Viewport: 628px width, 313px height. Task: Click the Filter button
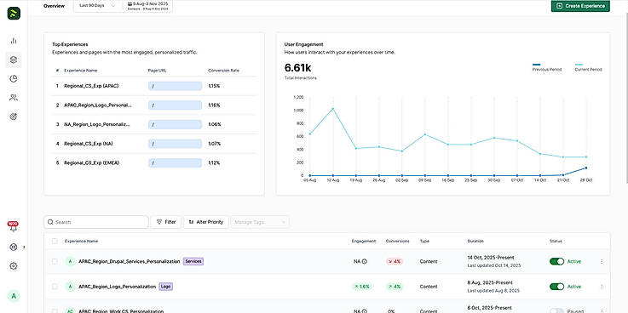(x=166, y=222)
